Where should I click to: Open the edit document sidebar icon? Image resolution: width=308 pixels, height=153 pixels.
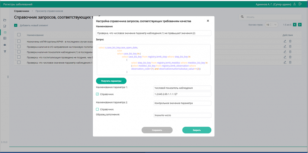tap(5, 26)
